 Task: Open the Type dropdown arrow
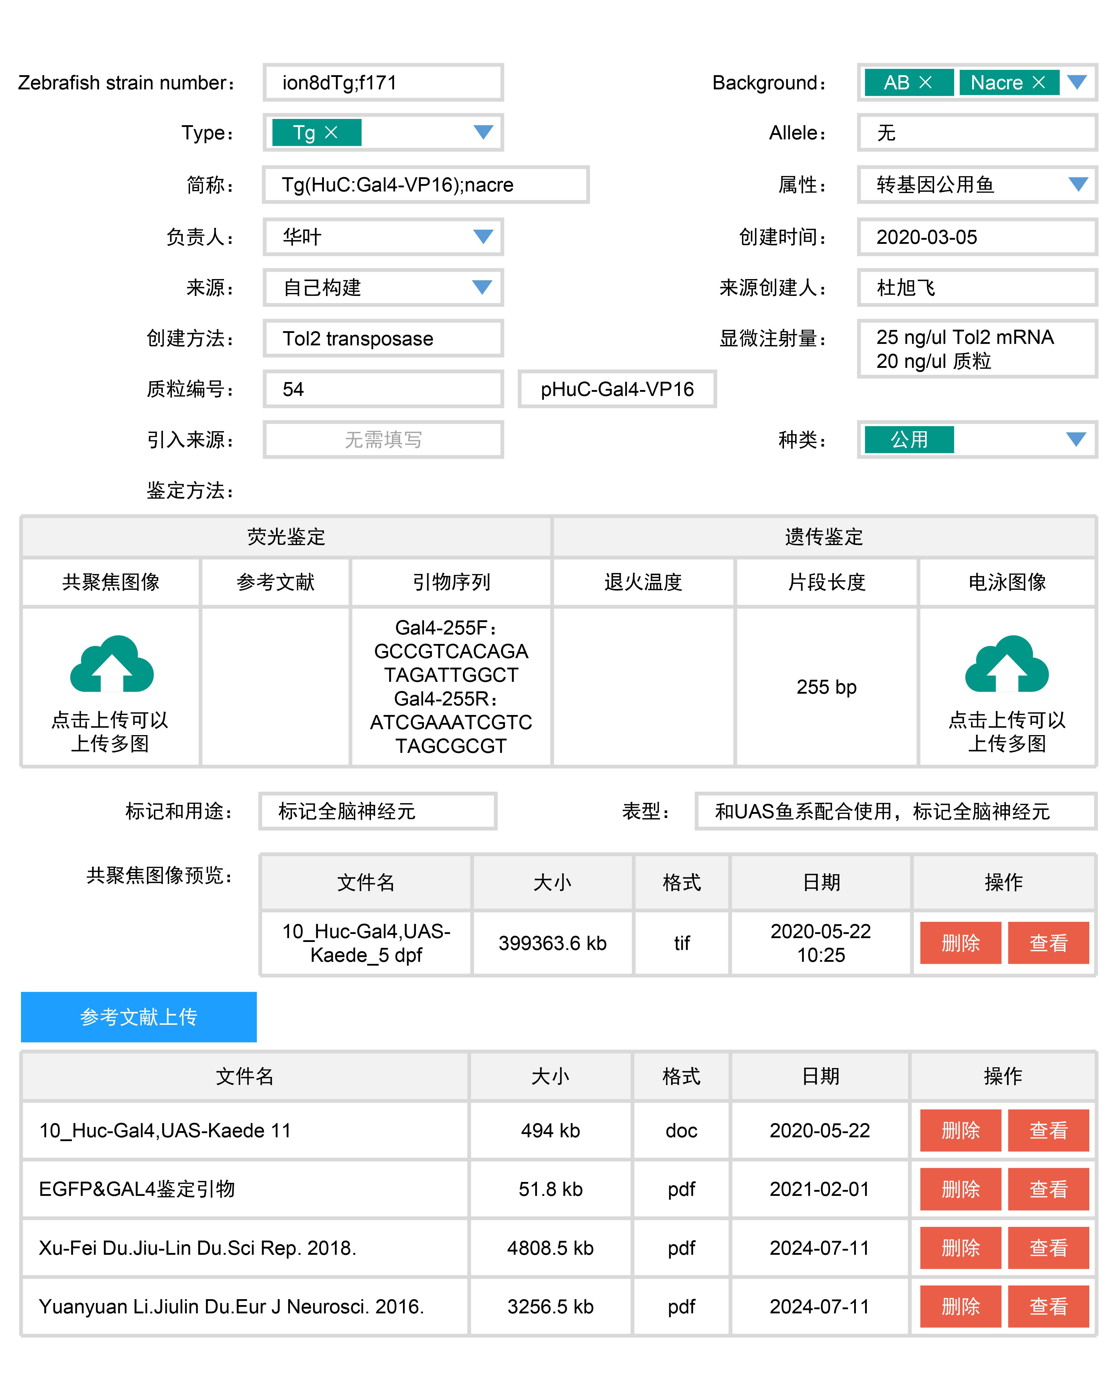483,132
